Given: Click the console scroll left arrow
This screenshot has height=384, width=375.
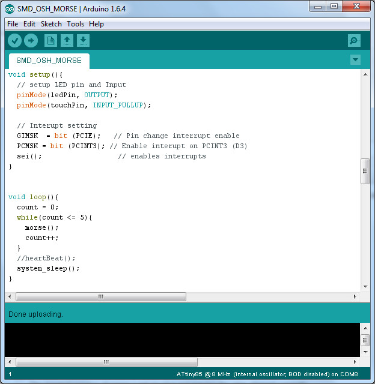Looking at the screenshot, I should pyautogui.click(x=10, y=362).
